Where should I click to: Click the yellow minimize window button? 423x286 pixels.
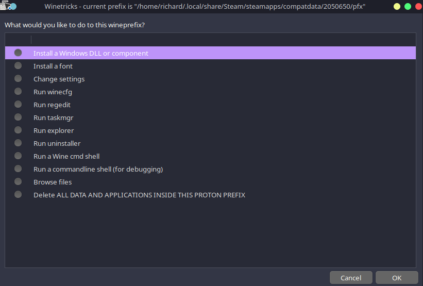pos(397,6)
